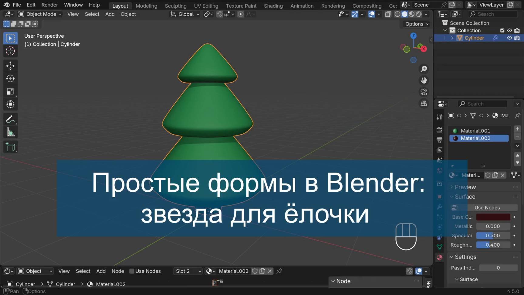
Task: Toggle Use Nodes in the shader editor footer
Action: click(132, 271)
